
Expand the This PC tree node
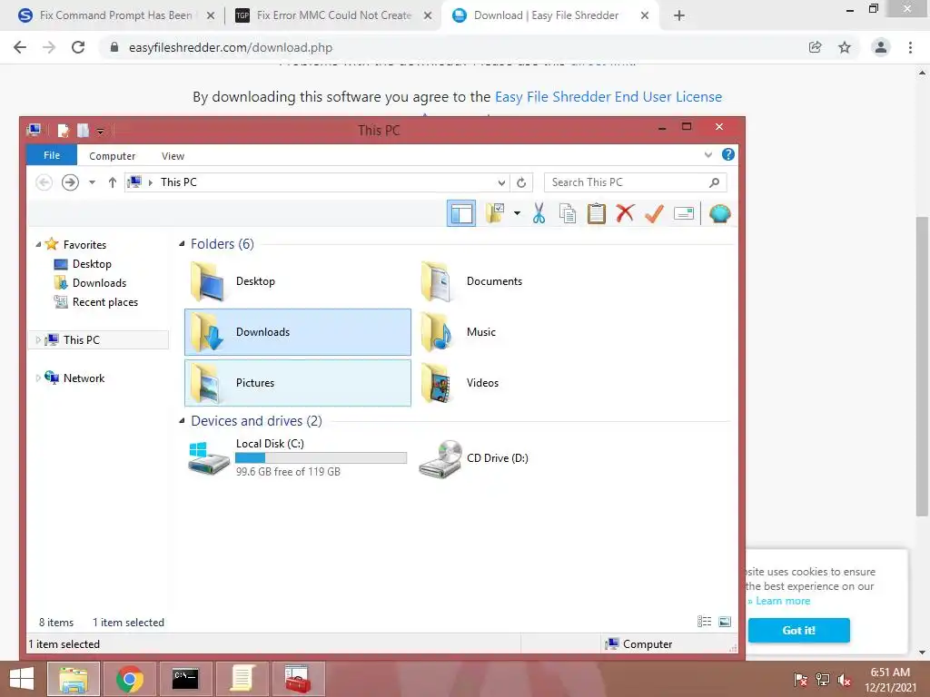pyautogui.click(x=38, y=339)
